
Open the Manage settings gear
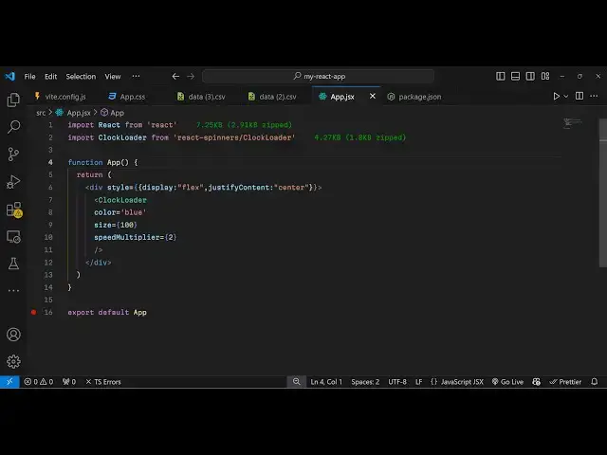[x=13, y=361]
